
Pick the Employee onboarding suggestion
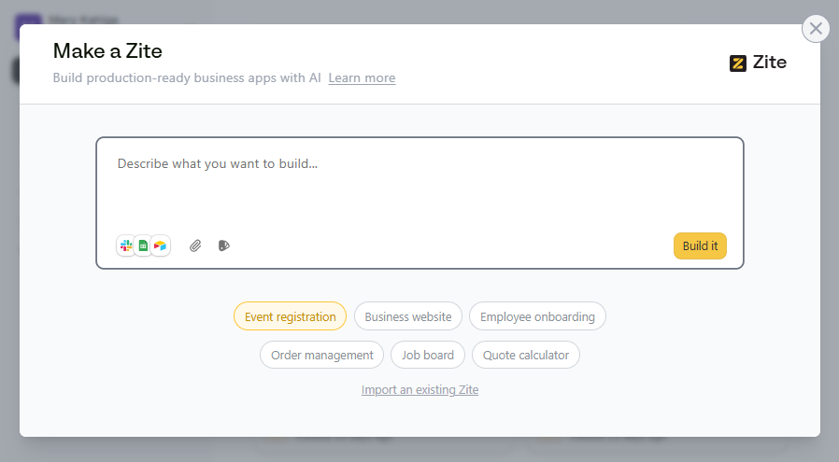tap(537, 316)
